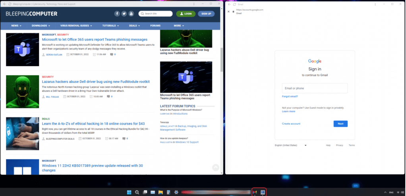Open forum topic How do you update keepass
Screen dimensions: 406x196
tap(174, 138)
